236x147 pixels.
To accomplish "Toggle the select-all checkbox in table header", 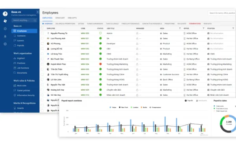I will click(x=42, y=28).
